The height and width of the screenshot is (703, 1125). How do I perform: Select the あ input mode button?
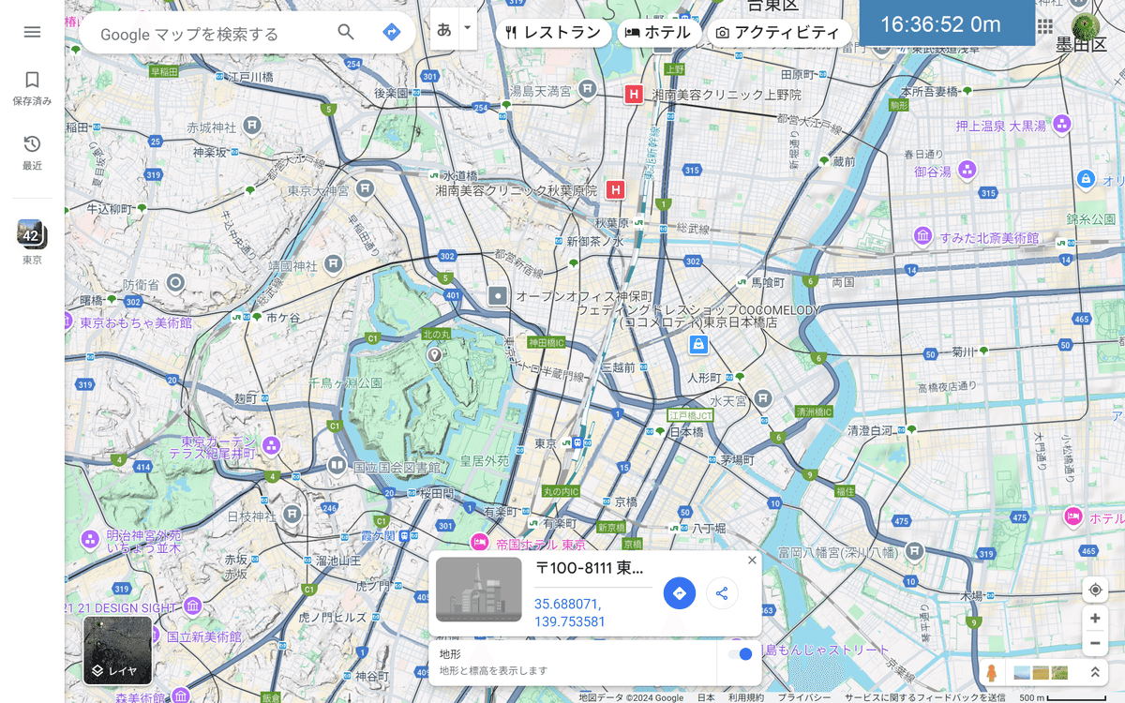(x=444, y=29)
